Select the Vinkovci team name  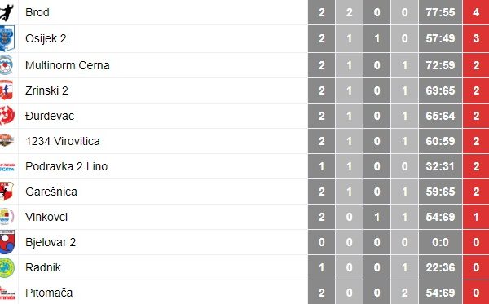point(46,217)
